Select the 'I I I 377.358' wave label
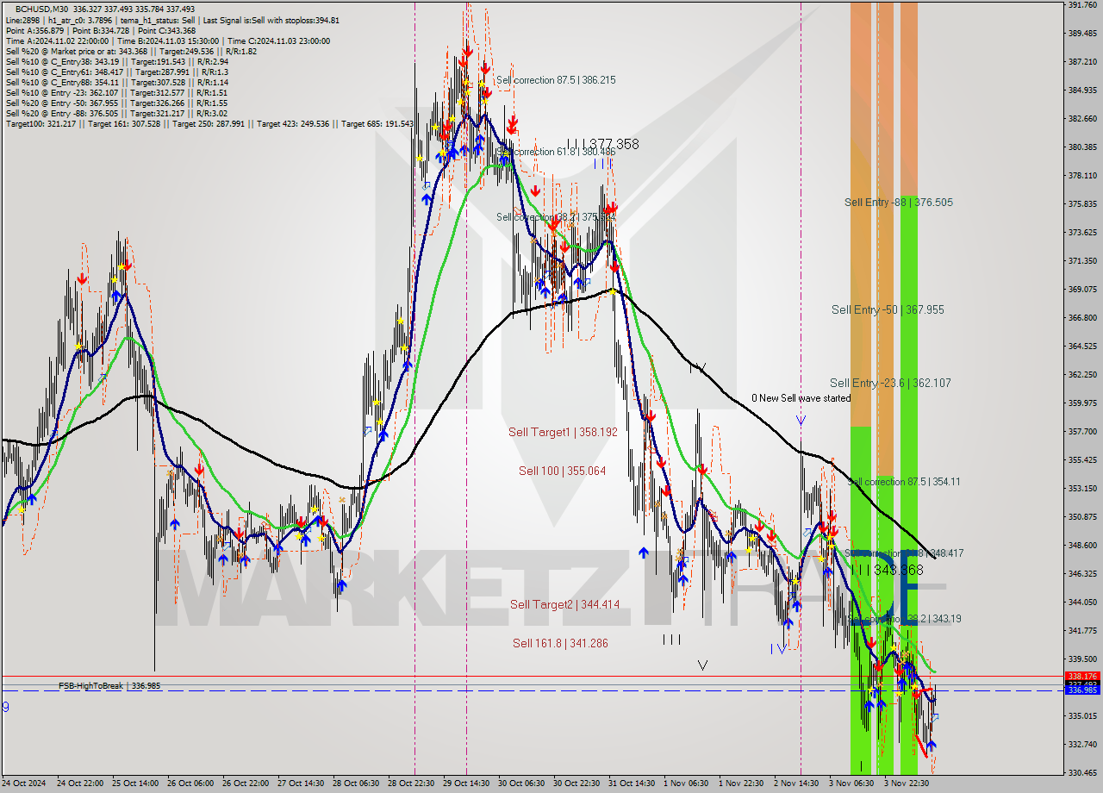1103x793 pixels. [603, 144]
